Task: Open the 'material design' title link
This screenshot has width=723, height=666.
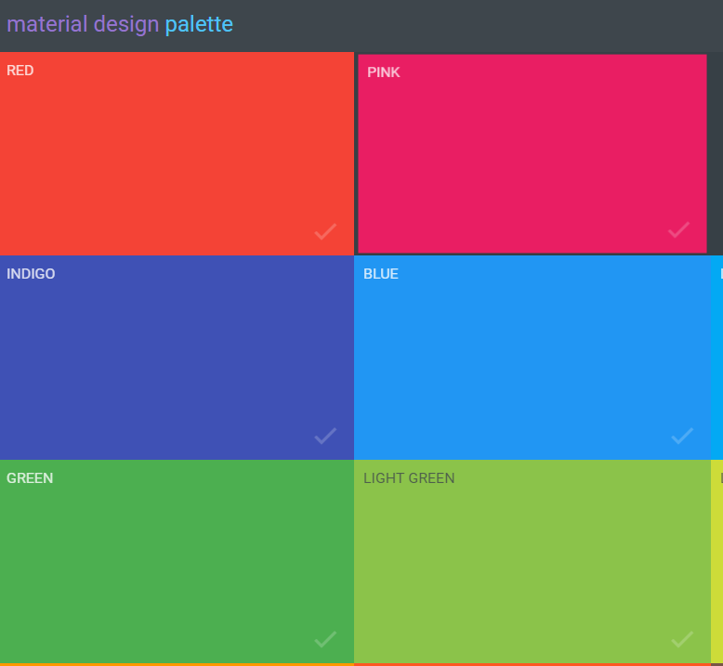Action: [83, 24]
